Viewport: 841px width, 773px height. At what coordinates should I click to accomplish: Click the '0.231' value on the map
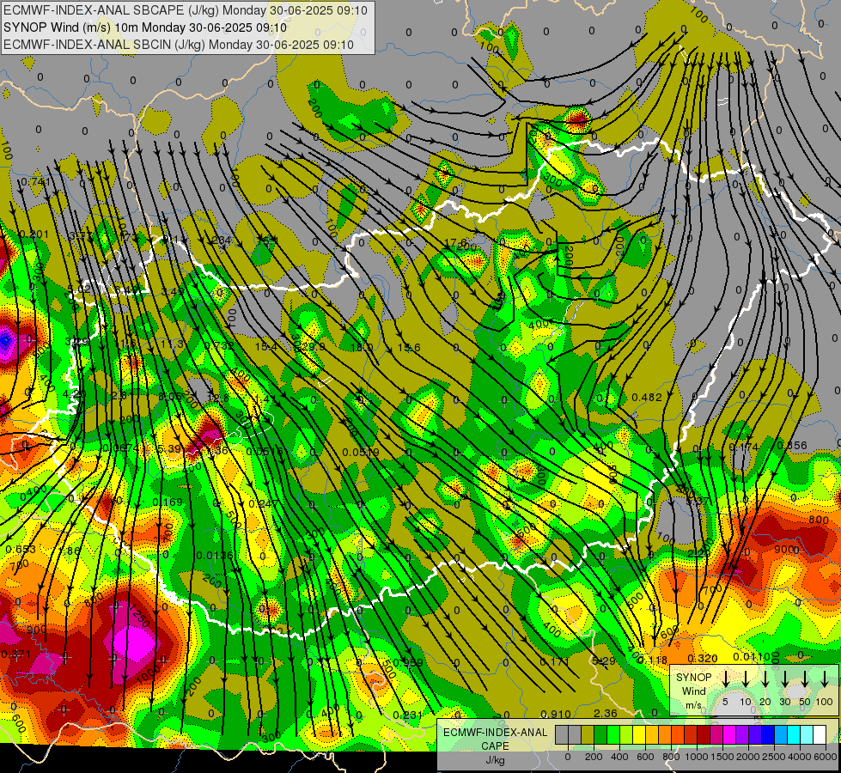[x=408, y=715]
